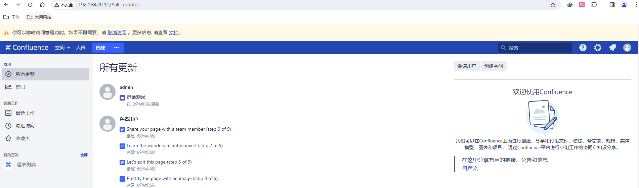Select 所有更新 in the sidebar
The width and height of the screenshot is (639, 188).
tap(25, 74)
